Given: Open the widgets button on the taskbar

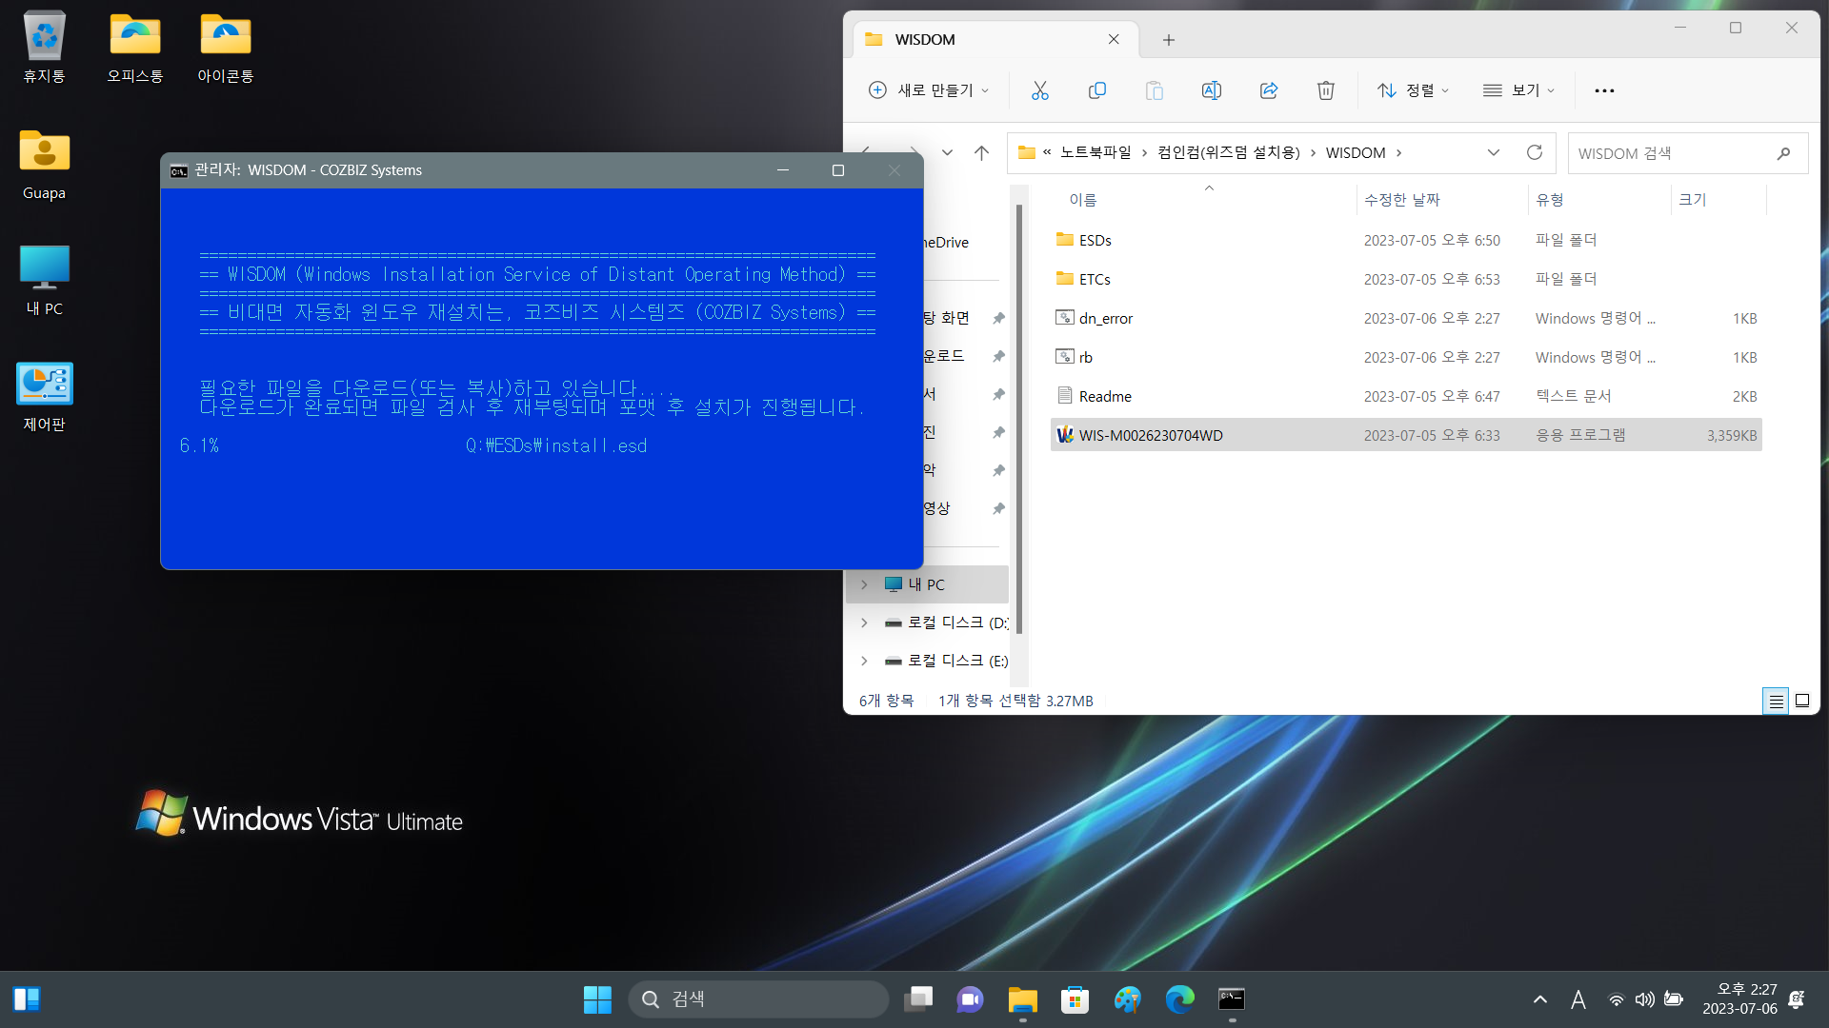Looking at the screenshot, I should tap(27, 998).
